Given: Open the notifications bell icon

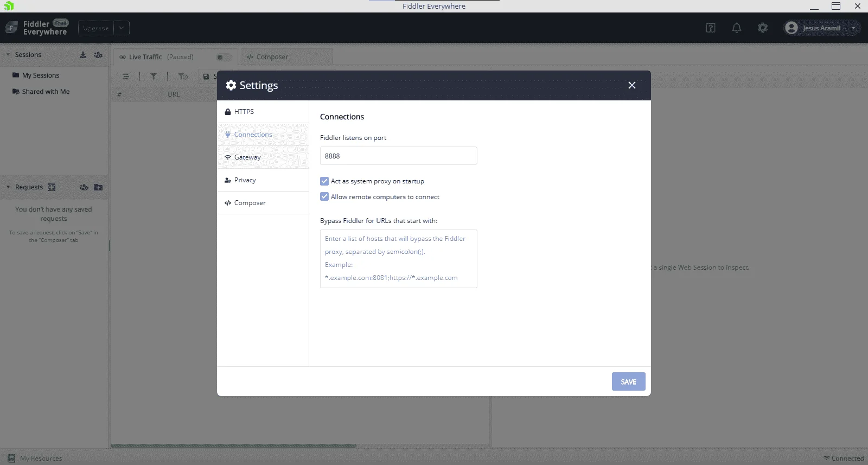Looking at the screenshot, I should (737, 28).
